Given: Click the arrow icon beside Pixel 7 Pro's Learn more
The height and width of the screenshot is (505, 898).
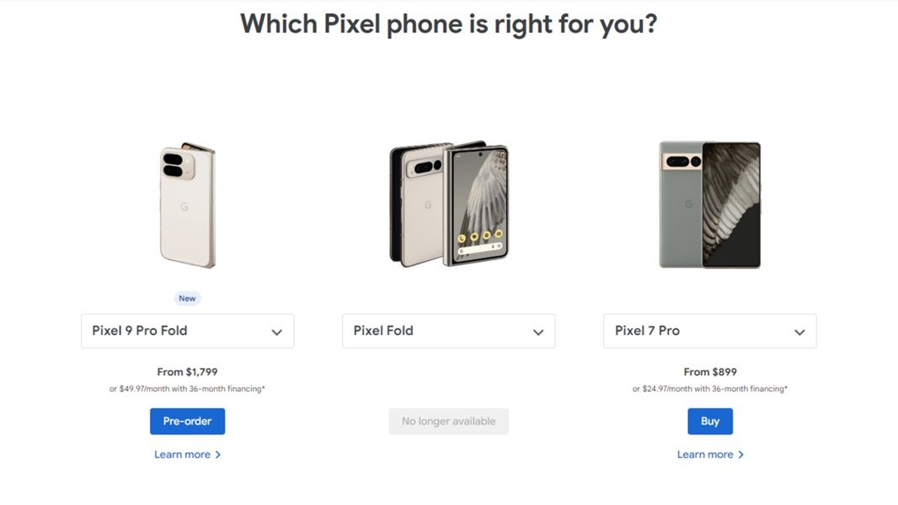Looking at the screenshot, I should click(740, 454).
